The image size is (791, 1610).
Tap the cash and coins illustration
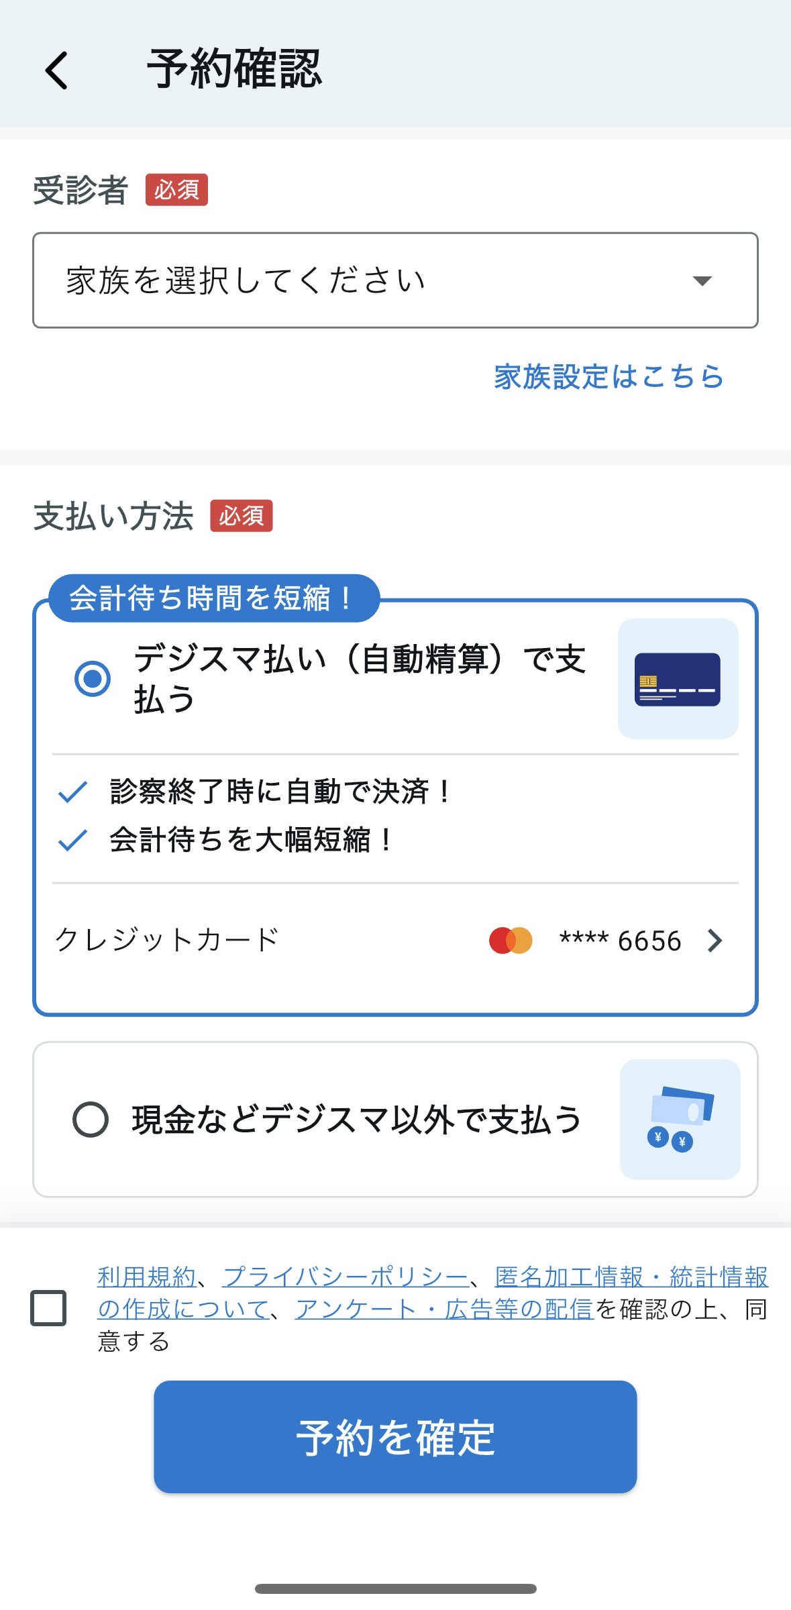(x=680, y=1119)
